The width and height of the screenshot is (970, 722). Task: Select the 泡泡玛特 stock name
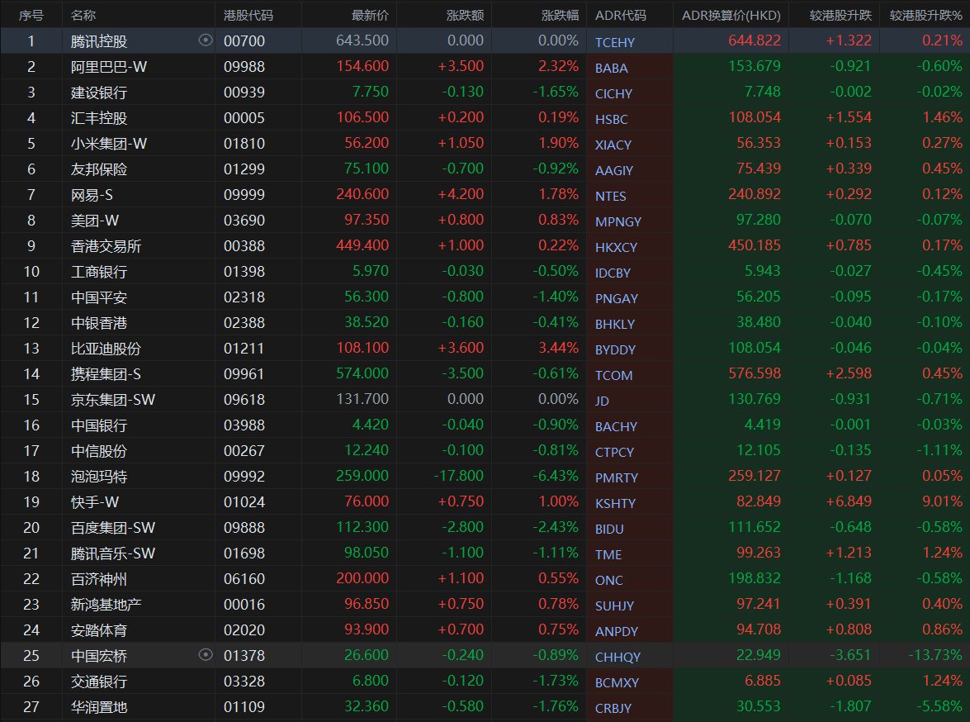point(99,476)
